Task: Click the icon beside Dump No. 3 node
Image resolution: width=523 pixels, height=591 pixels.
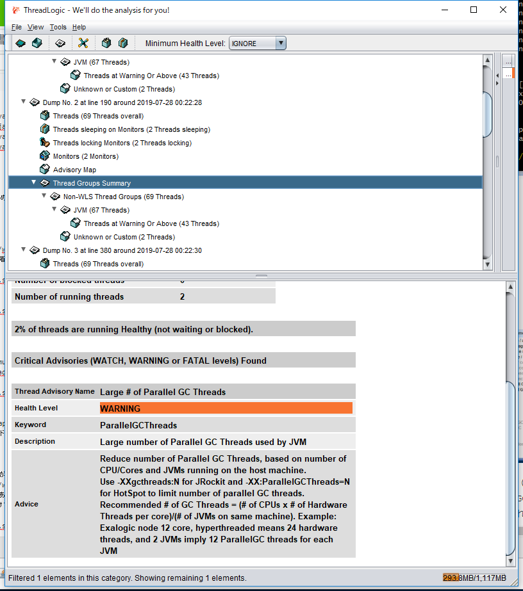Action: pos(35,250)
